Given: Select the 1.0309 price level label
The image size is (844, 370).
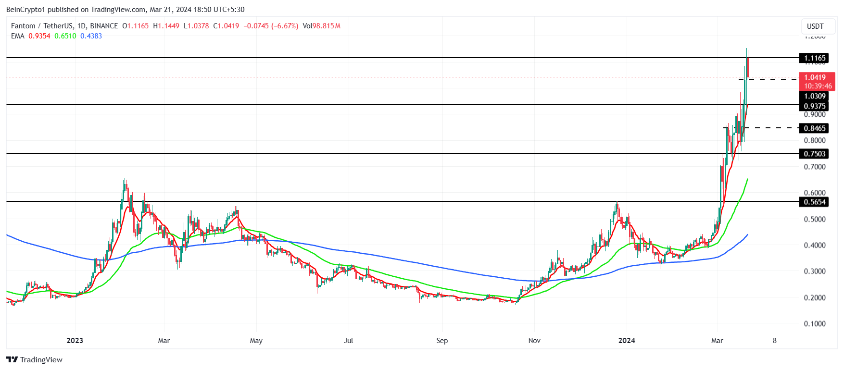Looking at the screenshot, I should tap(814, 96).
